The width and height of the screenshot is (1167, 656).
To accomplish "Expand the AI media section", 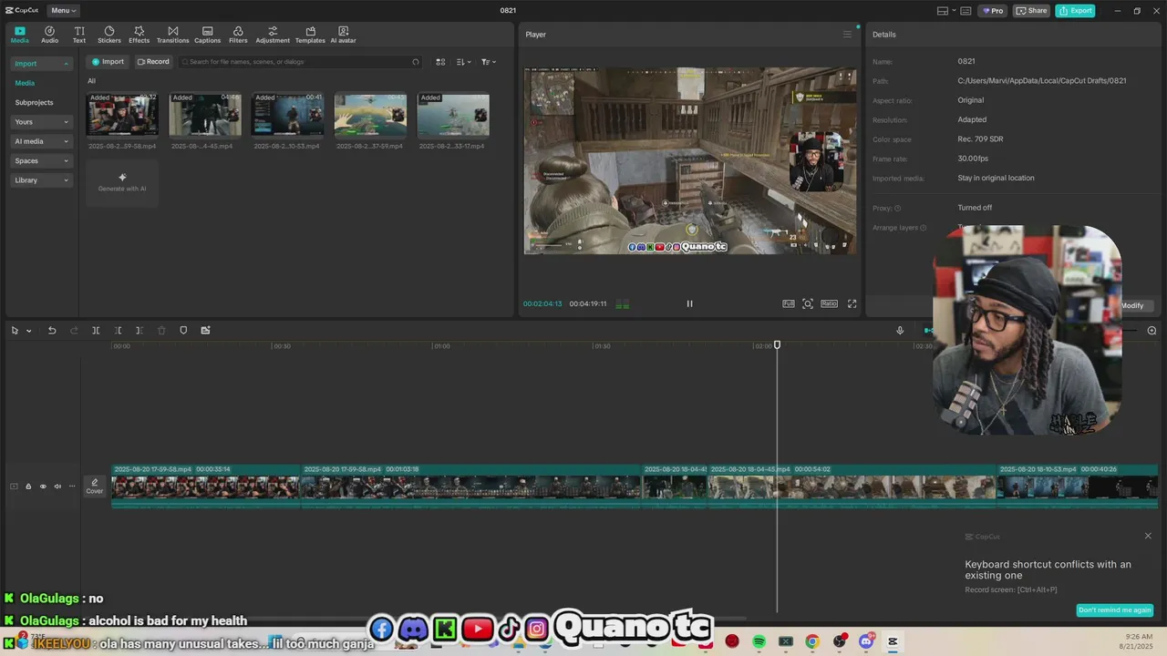I will (x=41, y=141).
